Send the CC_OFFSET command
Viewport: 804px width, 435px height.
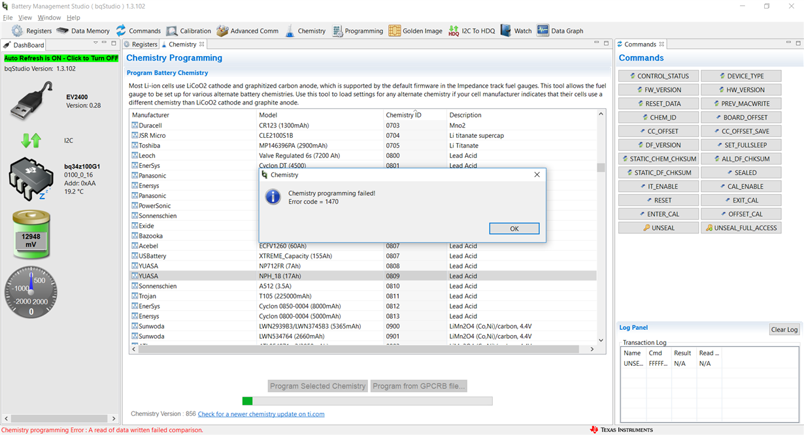pyautogui.click(x=658, y=131)
